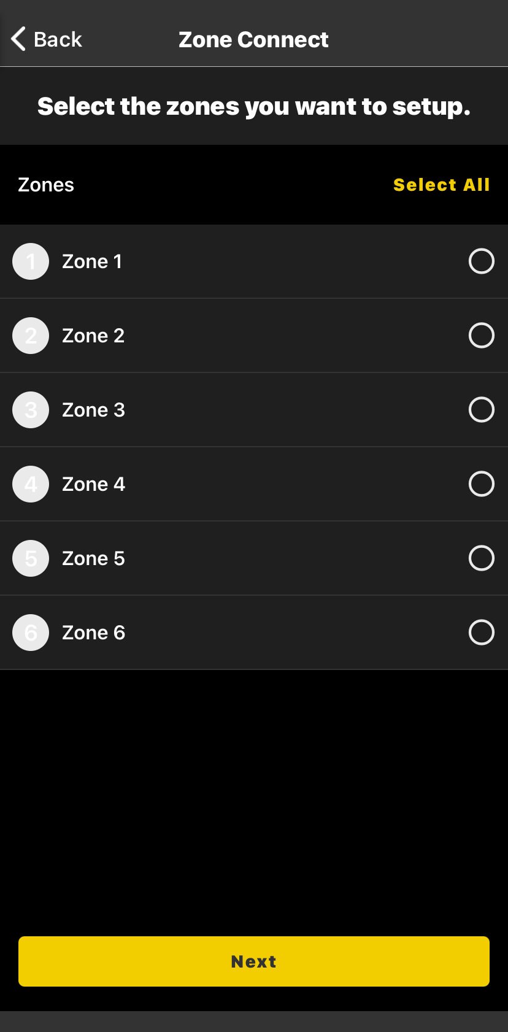The image size is (508, 1032).
Task: Click the Zone 4 number badge
Action: (31, 484)
